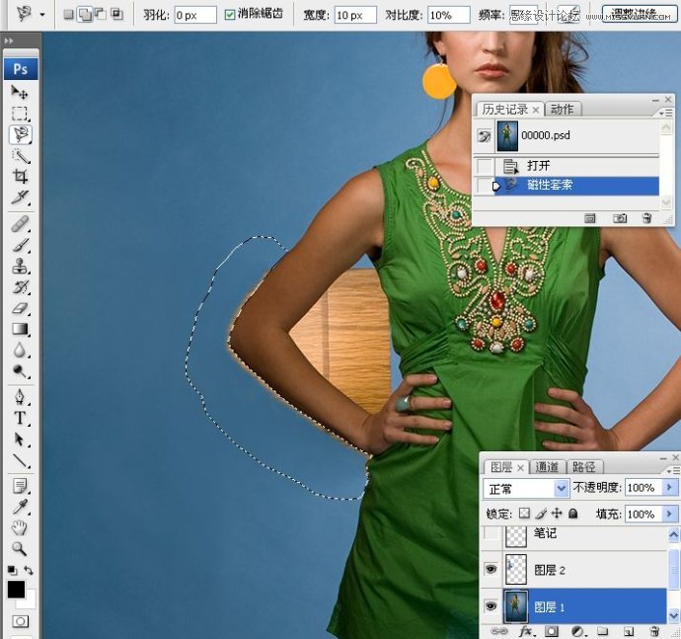Swap foreground and background colors
The width and height of the screenshot is (681, 639).
click(29, 570)
